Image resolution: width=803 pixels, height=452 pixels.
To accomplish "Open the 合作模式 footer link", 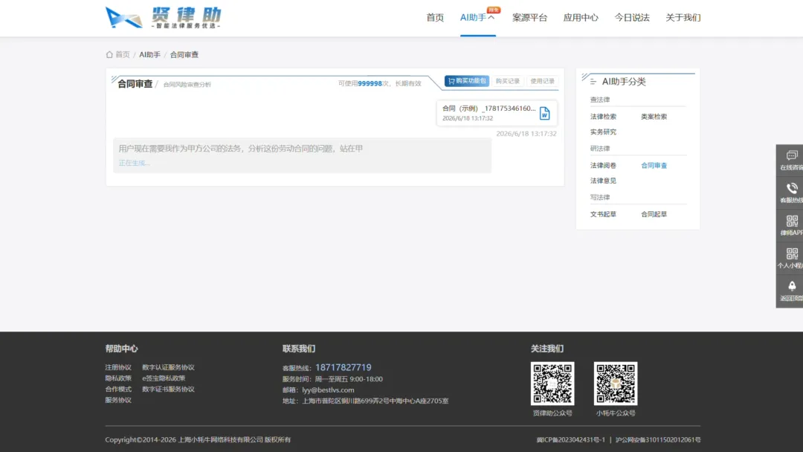I will (x=118, y=389).
